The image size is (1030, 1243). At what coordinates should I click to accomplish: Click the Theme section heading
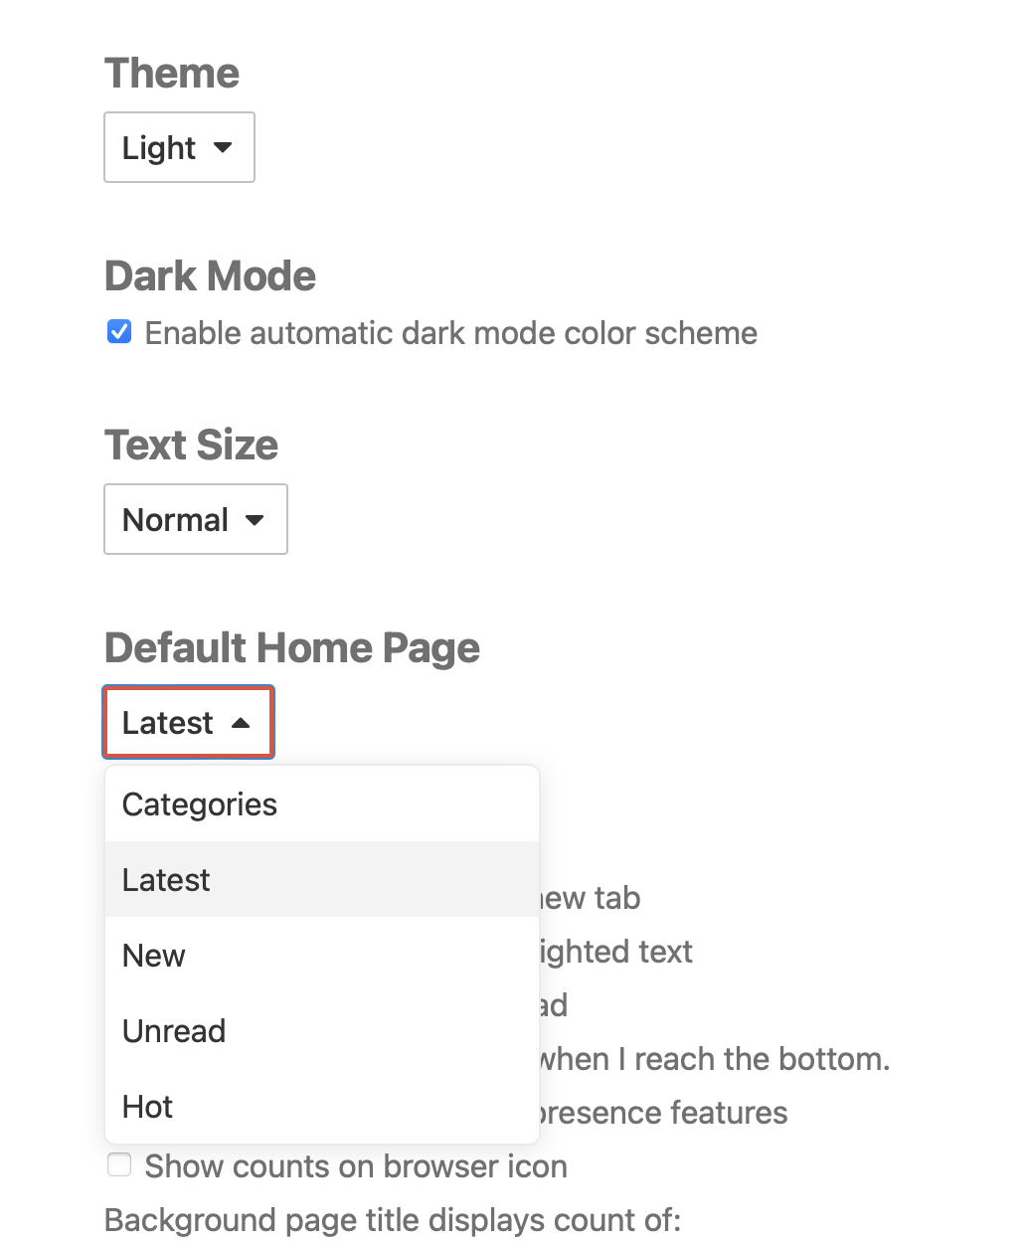[x=172, y=74]
